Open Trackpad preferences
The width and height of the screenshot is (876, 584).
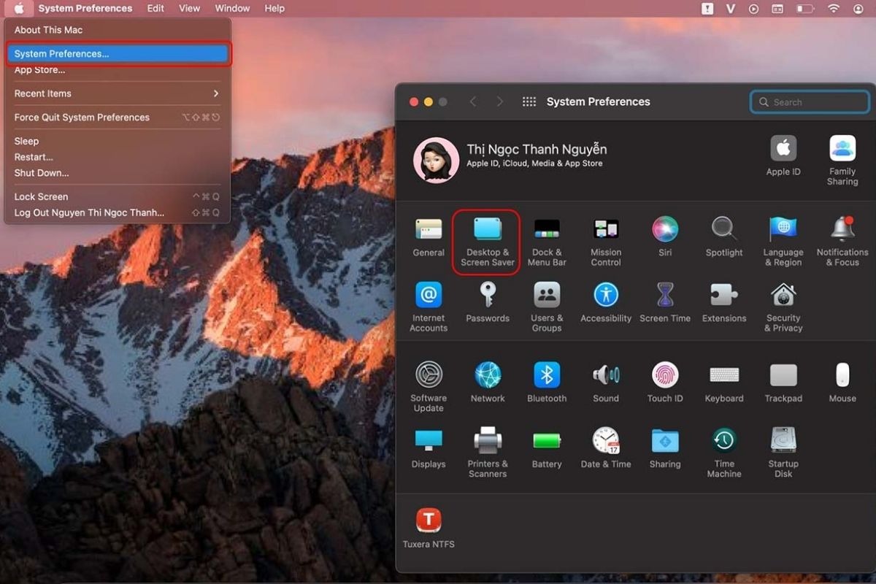tap(783, 383)
